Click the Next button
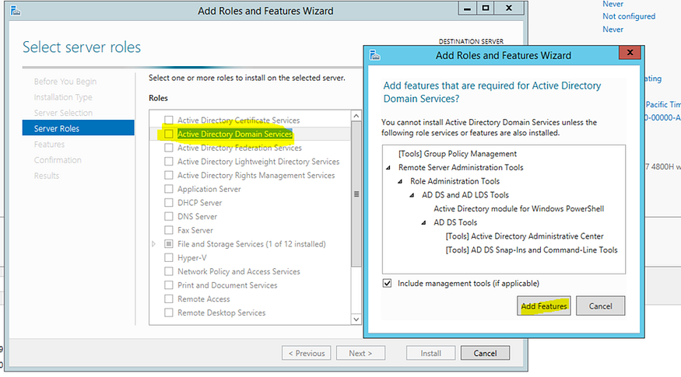Viewport: 681px width, 377px height. [360, 353]
